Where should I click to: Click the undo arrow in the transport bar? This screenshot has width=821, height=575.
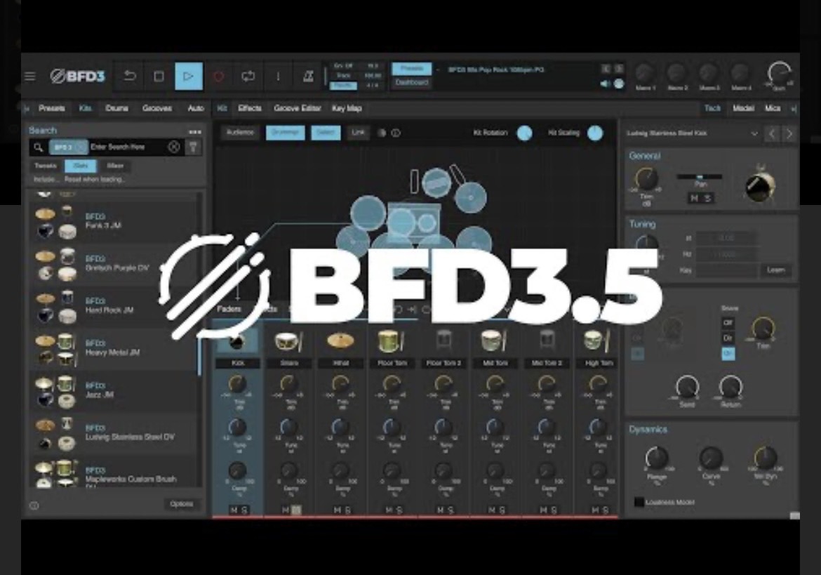tap(129, 77)
